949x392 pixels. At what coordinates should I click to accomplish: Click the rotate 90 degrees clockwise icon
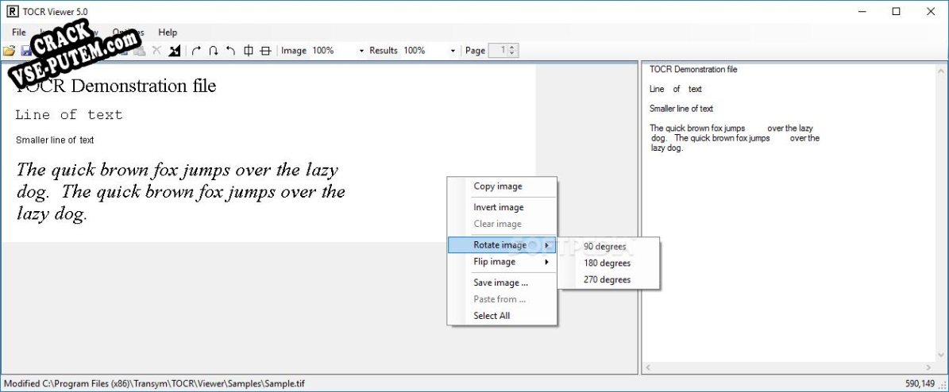pos(196,51)
